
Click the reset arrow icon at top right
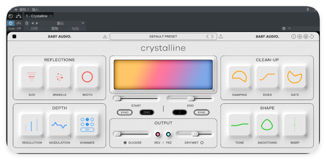tap(312, 37)
